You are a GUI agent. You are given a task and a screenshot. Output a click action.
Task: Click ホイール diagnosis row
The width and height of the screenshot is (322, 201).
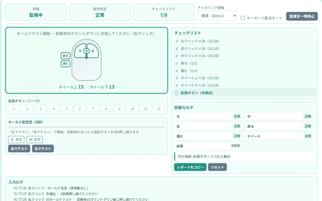pyautogui.click(x=280, y=136)
